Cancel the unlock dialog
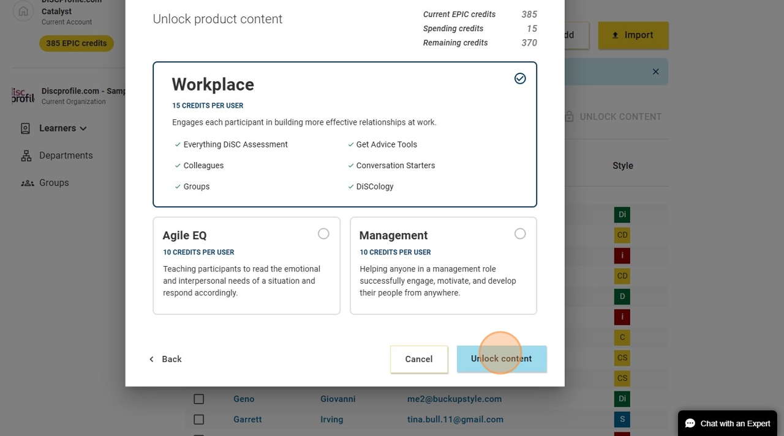The width and height of the screenshot is (784, 436). click(x=419, y=359)
